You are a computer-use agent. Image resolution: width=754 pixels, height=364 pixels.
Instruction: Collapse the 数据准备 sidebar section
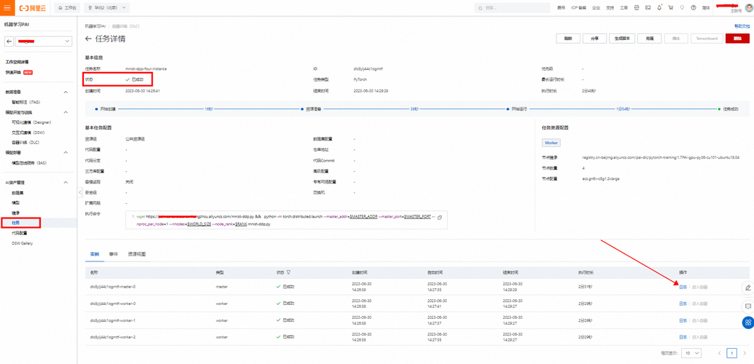[x=66, y=92]
